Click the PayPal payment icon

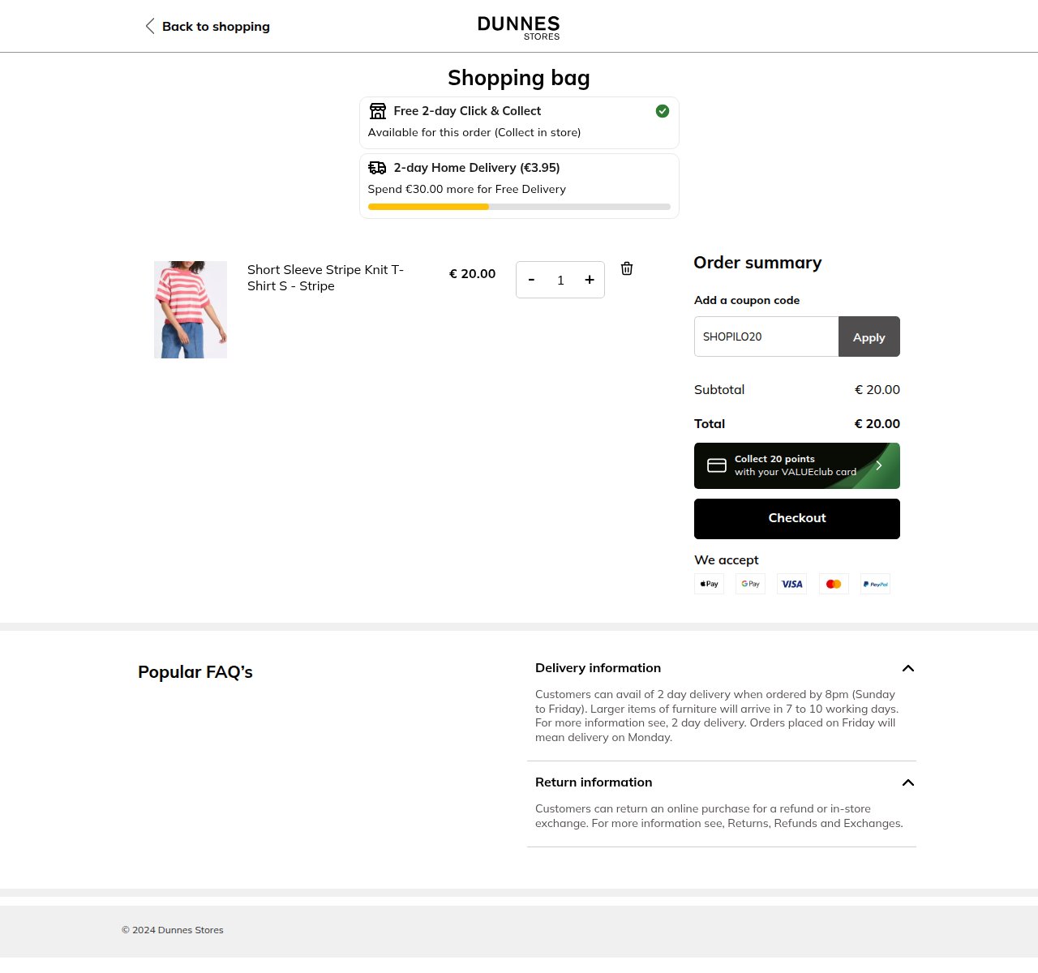click(x=875, y=584)
